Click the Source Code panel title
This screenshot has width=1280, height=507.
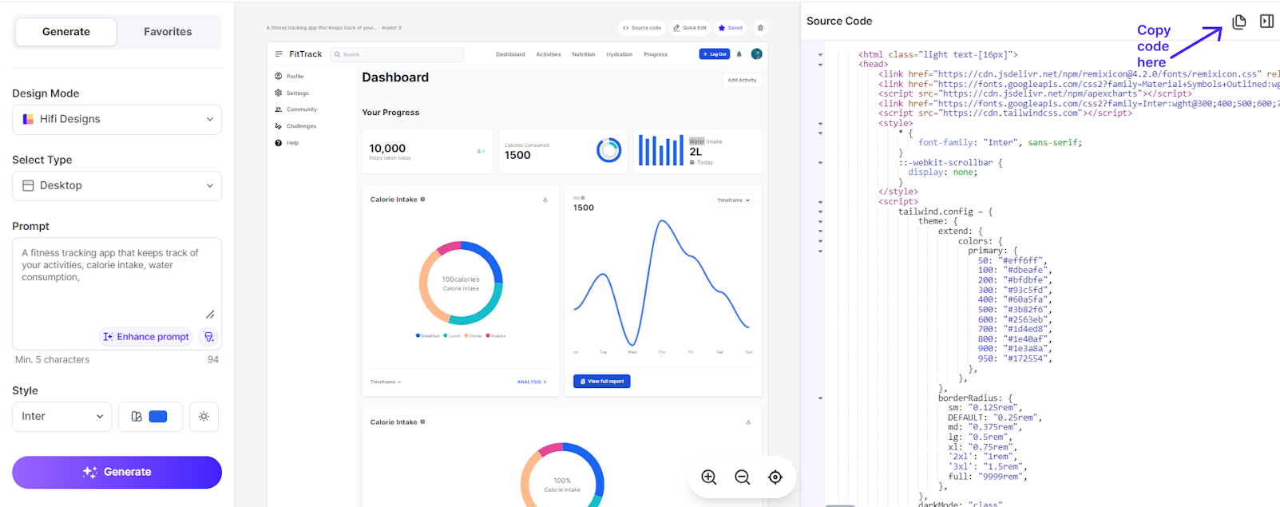tap(839, 21)
